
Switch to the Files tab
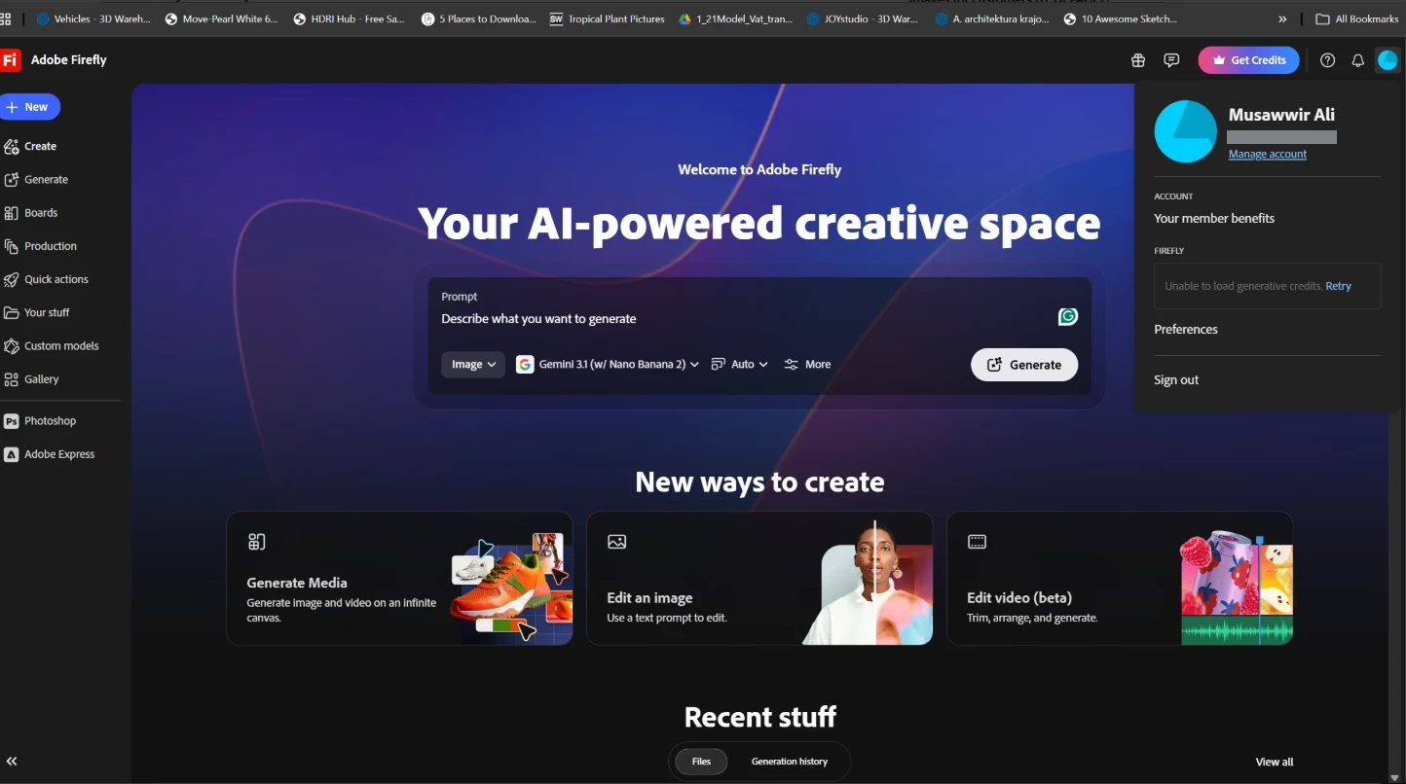pos(701,762)
